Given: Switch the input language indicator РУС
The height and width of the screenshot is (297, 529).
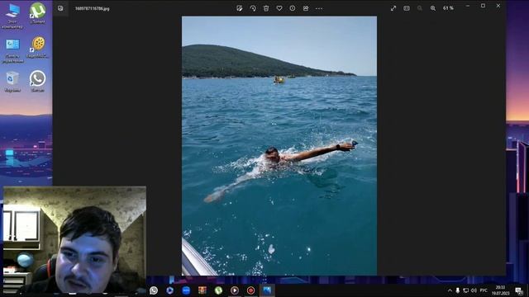Looking at the screenshot, I should point(484,290).
